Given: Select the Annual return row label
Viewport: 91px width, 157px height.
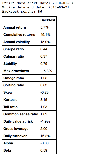Looking at the screenshot, I should tap(15, 27).
